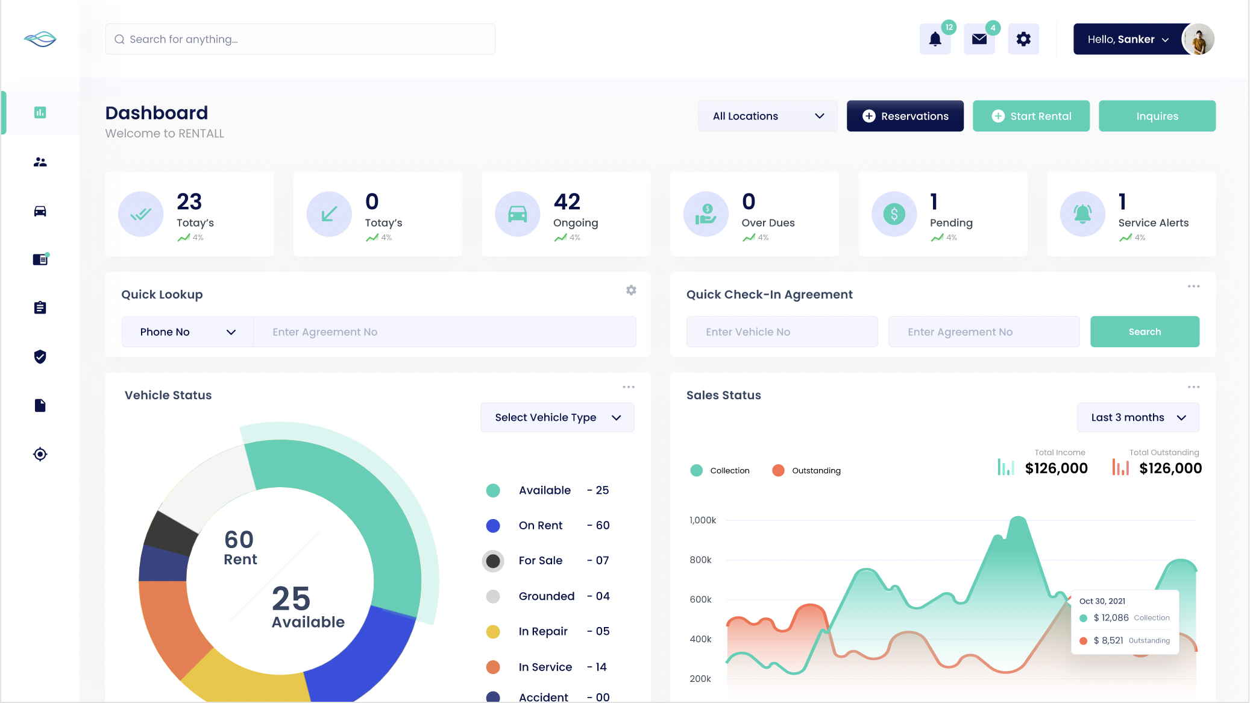The height and width of the screenshot is (703, 1250).
Task: Expand the All Locations dropdown
Action: pos(767,116)
